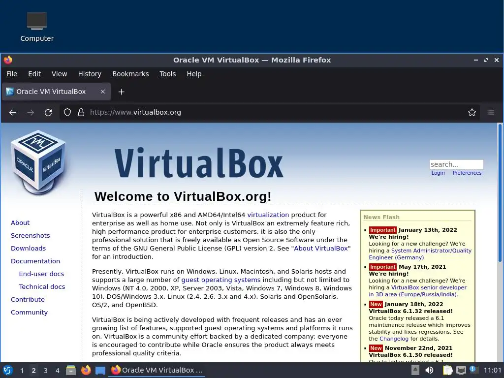
Task: Open the Community sidebar link
Action: tap(29, 313)
